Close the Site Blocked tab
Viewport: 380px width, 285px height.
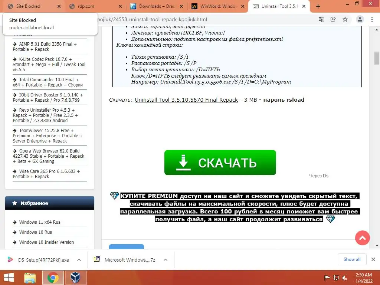(x=59, y=7)
